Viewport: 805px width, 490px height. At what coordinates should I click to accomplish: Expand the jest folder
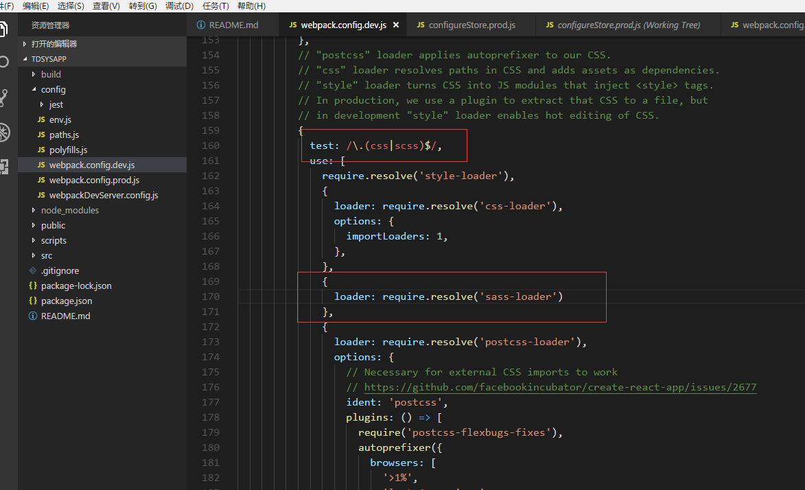[x=42, y=105]
